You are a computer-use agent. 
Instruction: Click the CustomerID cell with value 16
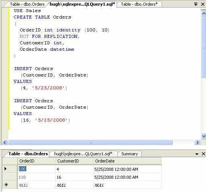74,177
